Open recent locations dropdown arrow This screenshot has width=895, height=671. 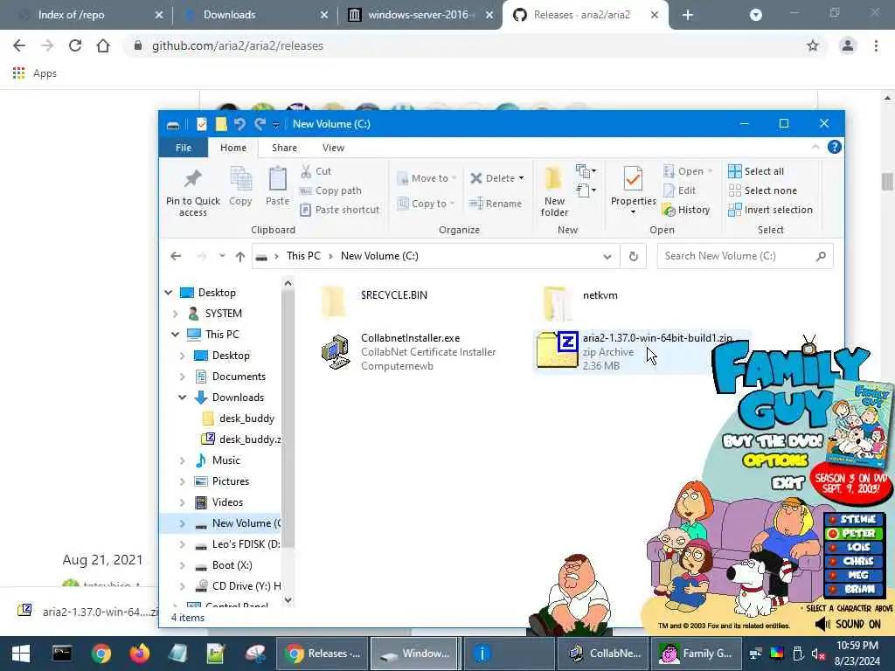[x=222, y=256]
